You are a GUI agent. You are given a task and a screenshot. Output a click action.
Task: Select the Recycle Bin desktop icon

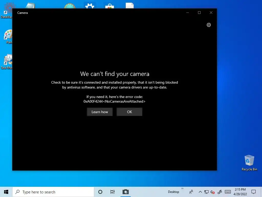(x=249, y=163)
